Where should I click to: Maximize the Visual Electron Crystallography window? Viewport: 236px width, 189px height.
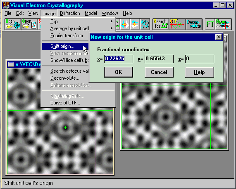tap(222, 5)
